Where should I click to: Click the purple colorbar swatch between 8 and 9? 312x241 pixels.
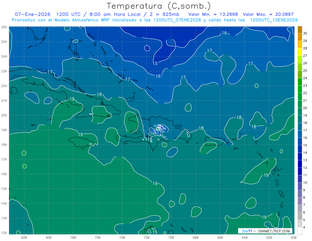tap(300, 194)
